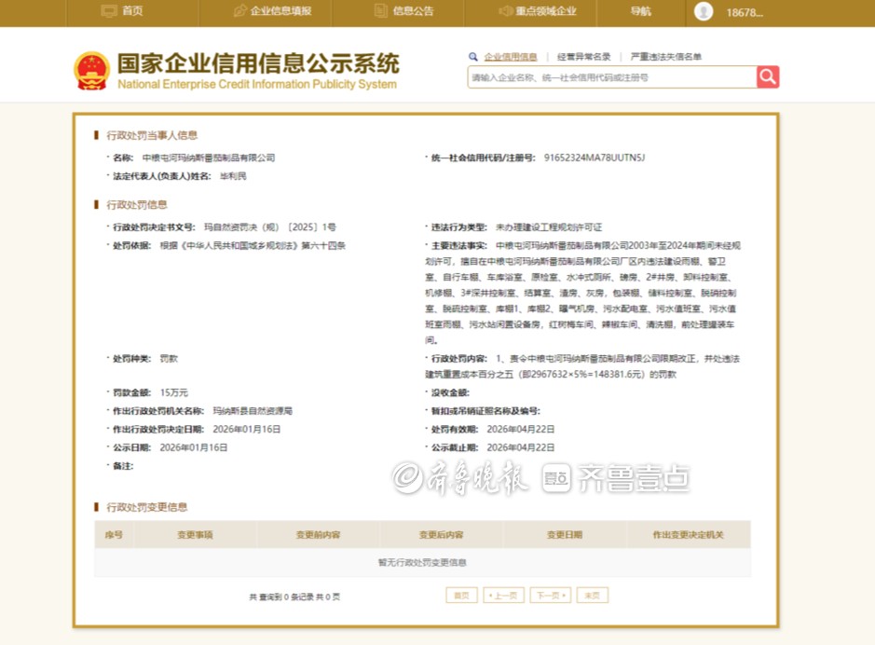Click the enterprise name search input field

pyautogui.click(x=610, y=77)
